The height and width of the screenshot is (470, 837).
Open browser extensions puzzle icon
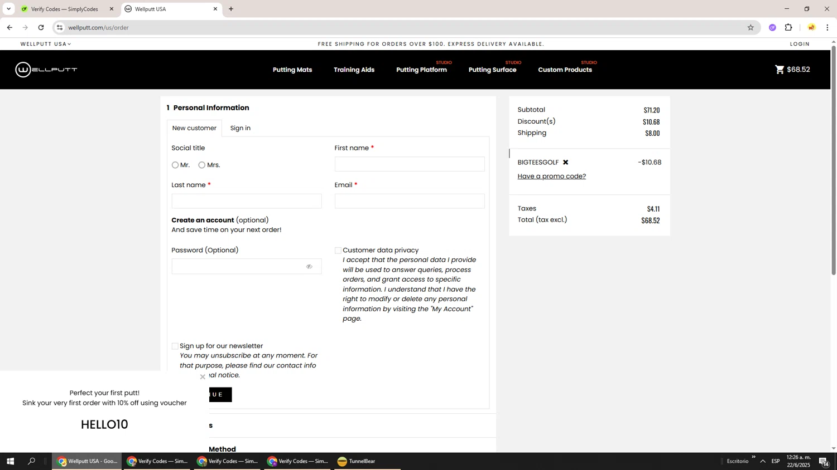click(x=788, y=27)
